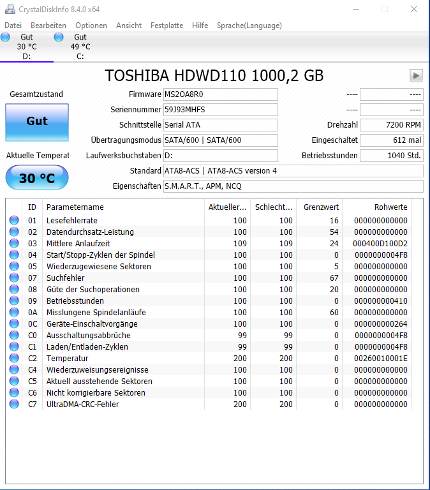Click status orb for Güte der Suchoperationen
This screenshot has height=490, width=430.
pos(14,289)
